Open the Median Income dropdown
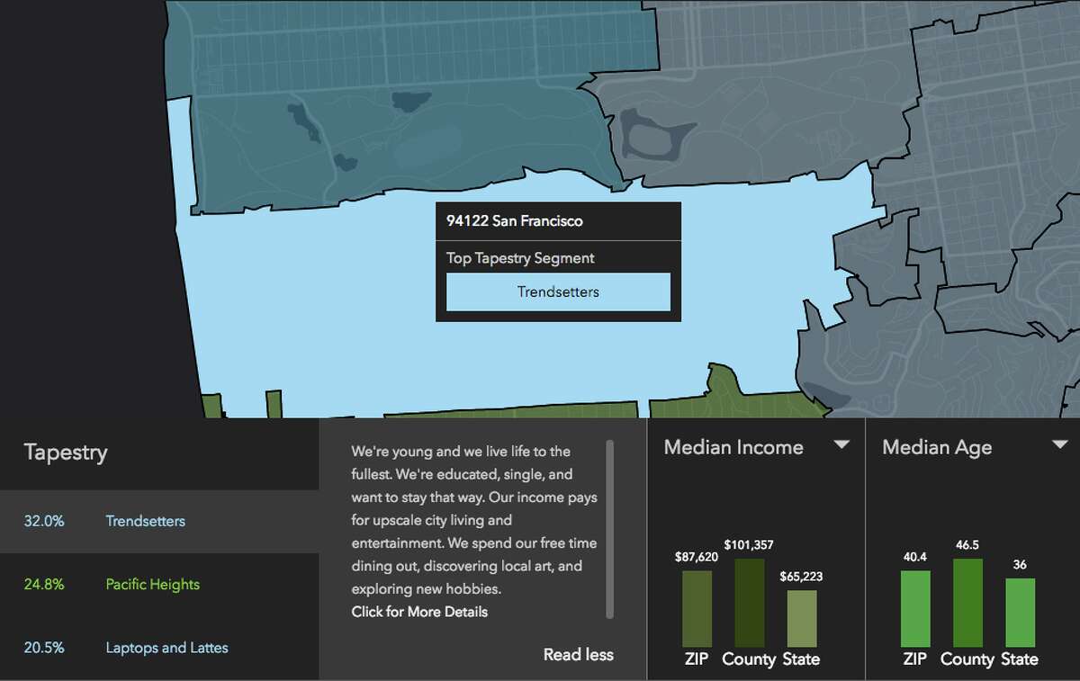 842,444
